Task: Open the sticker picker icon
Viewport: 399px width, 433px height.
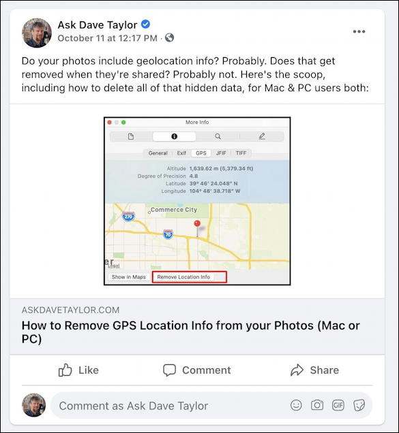Action: click(359, 405)
